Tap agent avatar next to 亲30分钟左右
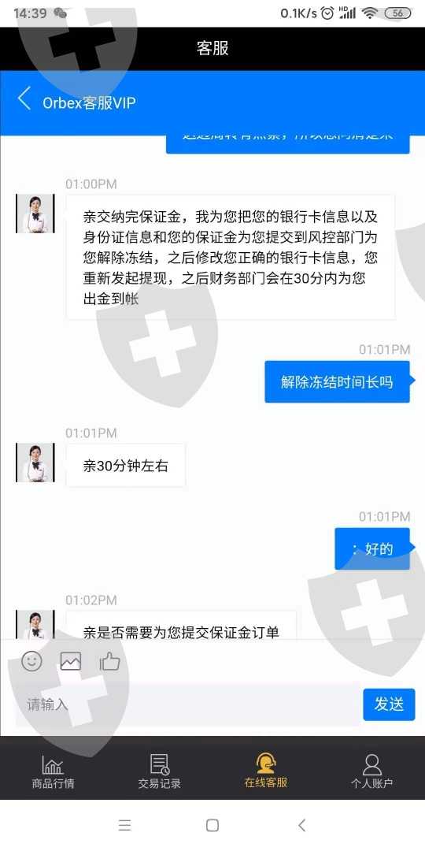 pos(35,463)
